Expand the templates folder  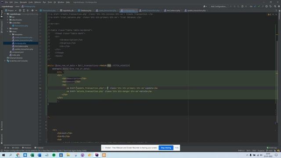10,34
